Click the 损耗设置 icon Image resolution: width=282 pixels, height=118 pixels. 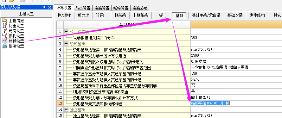point(5,36)
